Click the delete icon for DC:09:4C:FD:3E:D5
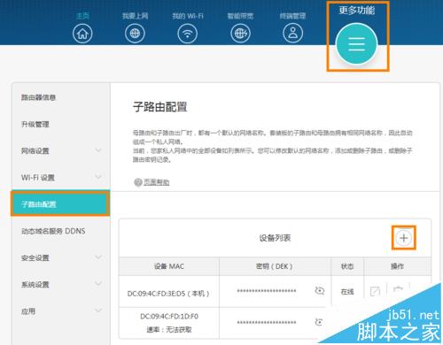The width and height of the screenshot is (443, 345). coord(398,289)
